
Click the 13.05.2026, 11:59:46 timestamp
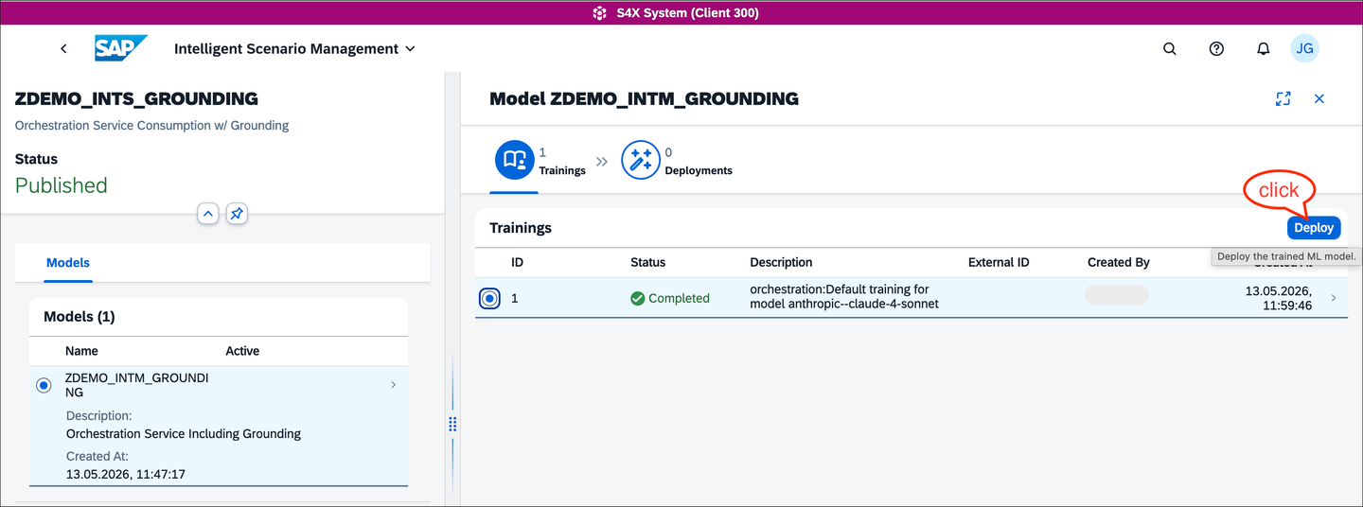coord(1279,298)
